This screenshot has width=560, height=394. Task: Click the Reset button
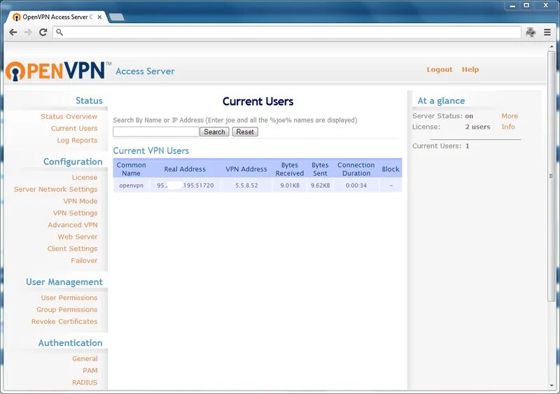245,132
